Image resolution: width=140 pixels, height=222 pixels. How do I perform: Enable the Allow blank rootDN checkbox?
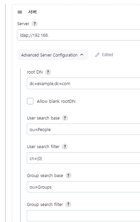[30, 101]
